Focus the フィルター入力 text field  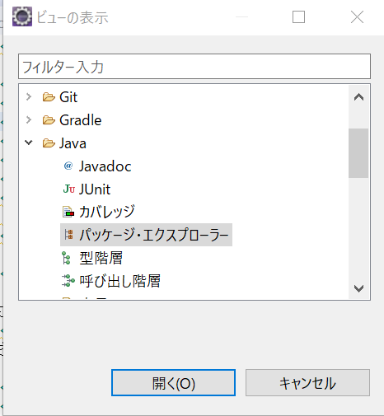pyautogui.click(x=194, y=67)
